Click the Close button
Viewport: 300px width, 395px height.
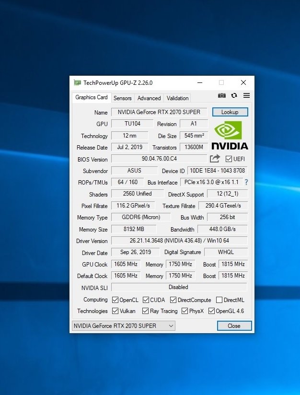pos(234,325)
